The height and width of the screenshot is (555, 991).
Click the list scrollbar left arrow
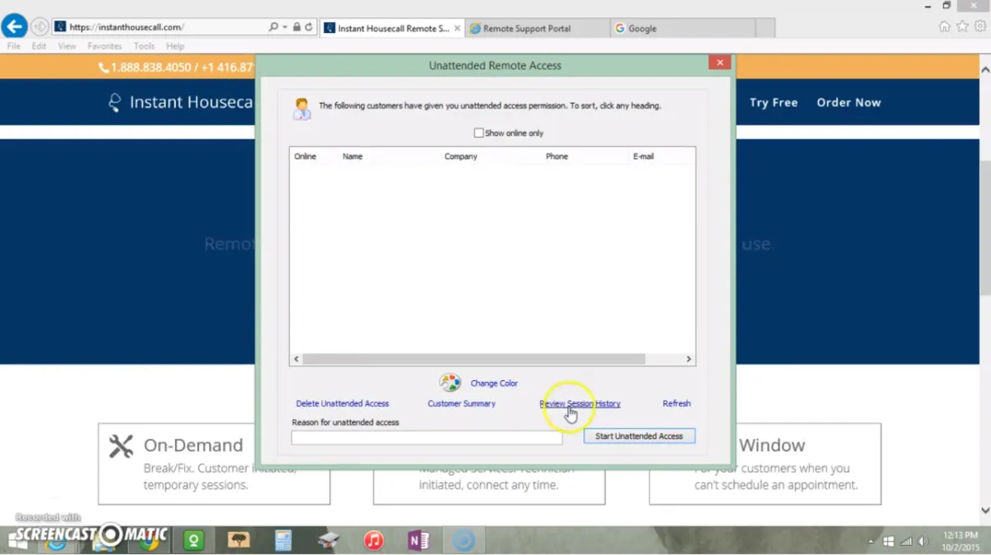click(296, 360)
